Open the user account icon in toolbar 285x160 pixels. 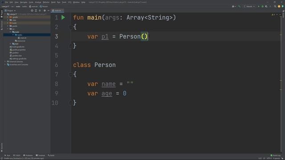[x=234, y=6]
